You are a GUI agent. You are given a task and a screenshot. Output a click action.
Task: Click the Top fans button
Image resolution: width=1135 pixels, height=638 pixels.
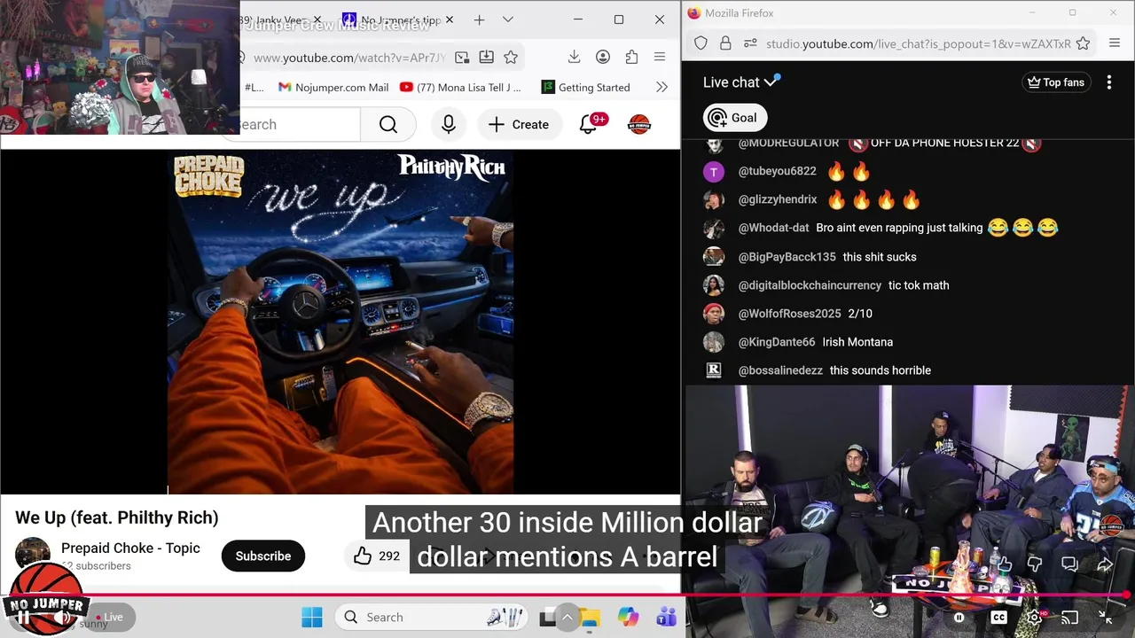coord(1055,82)
